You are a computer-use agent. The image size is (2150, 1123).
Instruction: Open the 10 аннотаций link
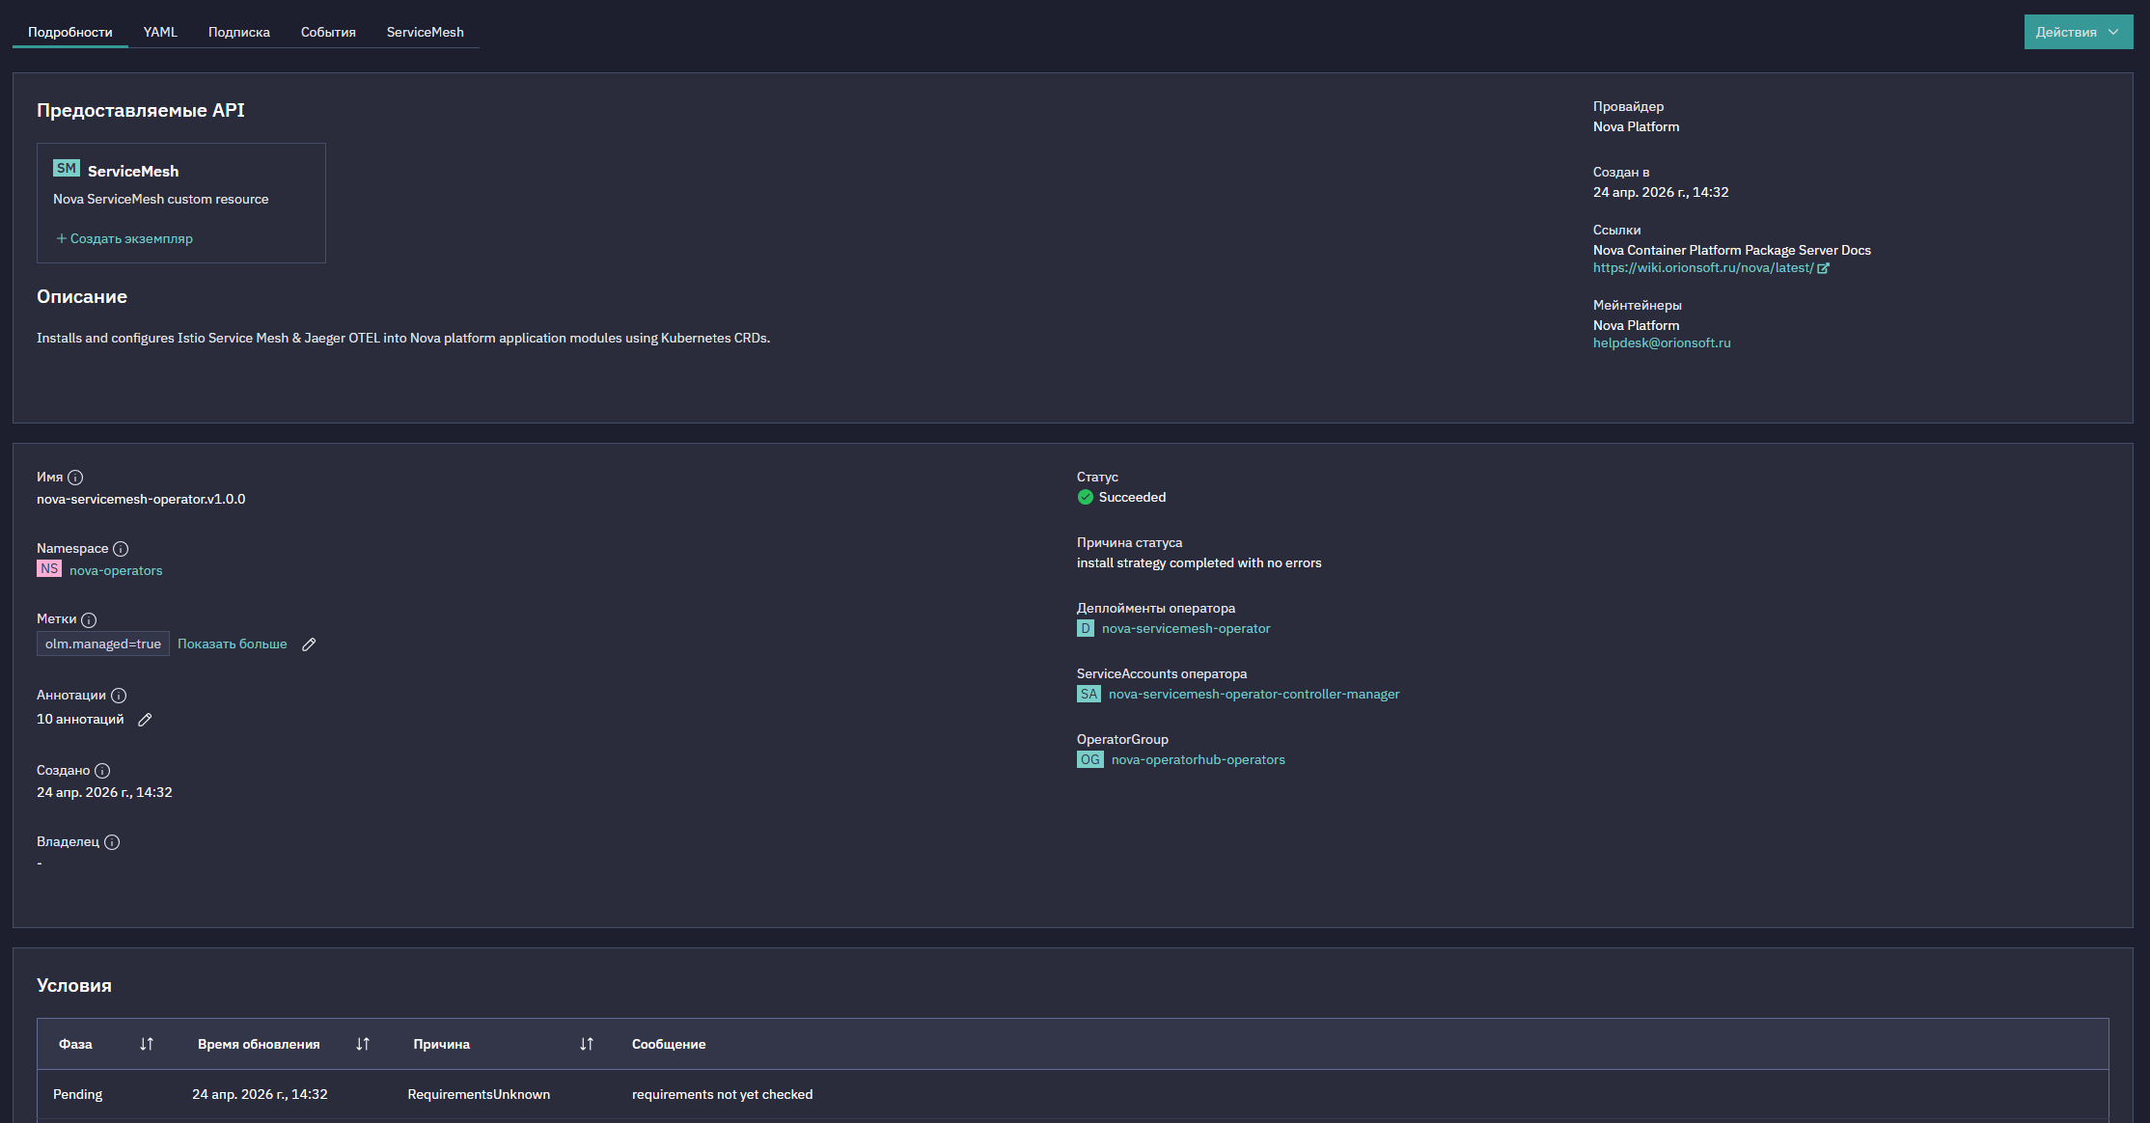(x=80, y=719)
